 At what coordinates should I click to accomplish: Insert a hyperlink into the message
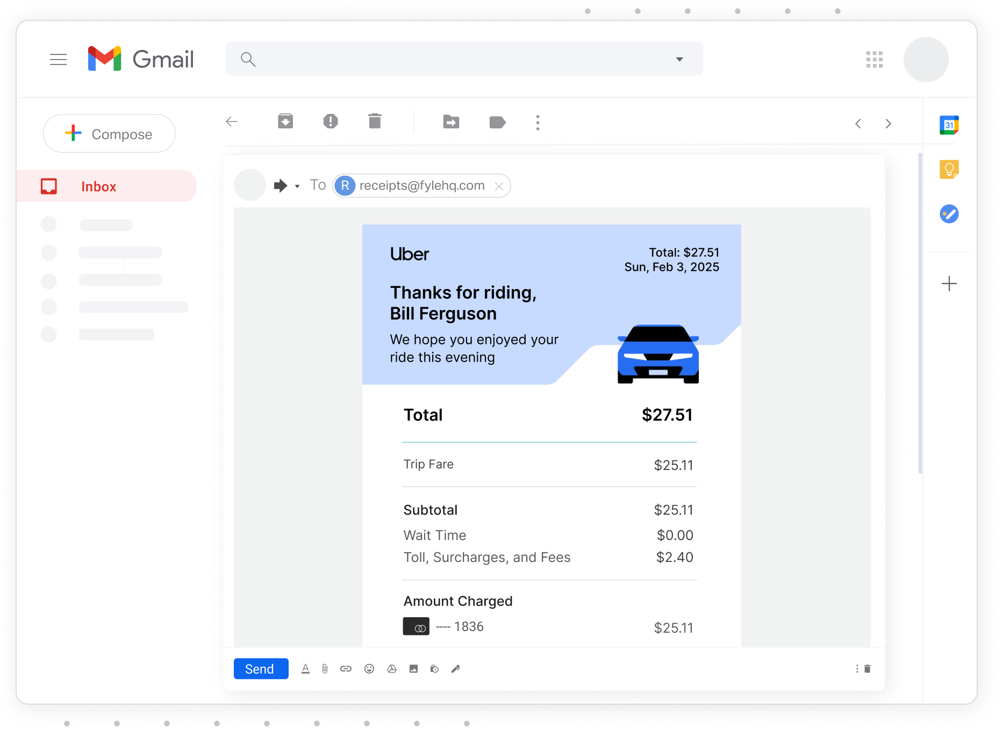(346, 669)
